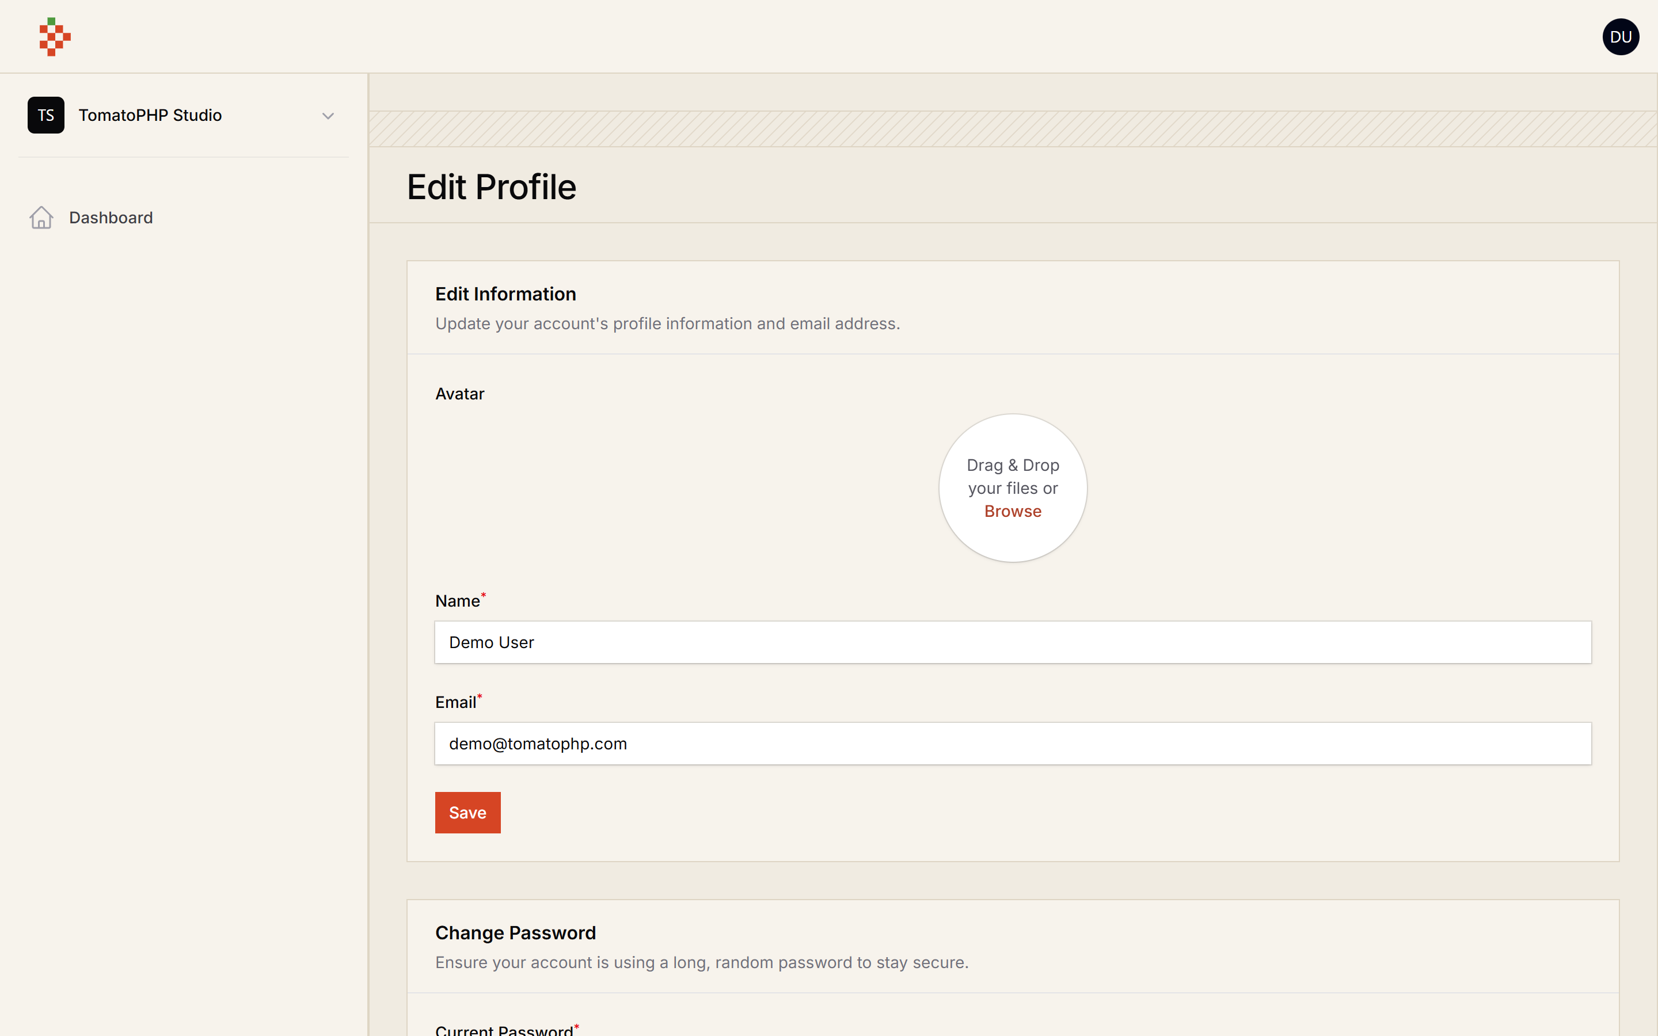Click the TS team badge icon
1658x1036 pixels.
pyautogui.click(x=46, y=115)
